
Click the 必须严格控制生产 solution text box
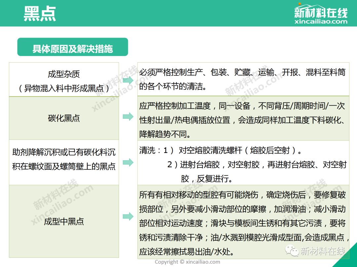coord(242,79)
